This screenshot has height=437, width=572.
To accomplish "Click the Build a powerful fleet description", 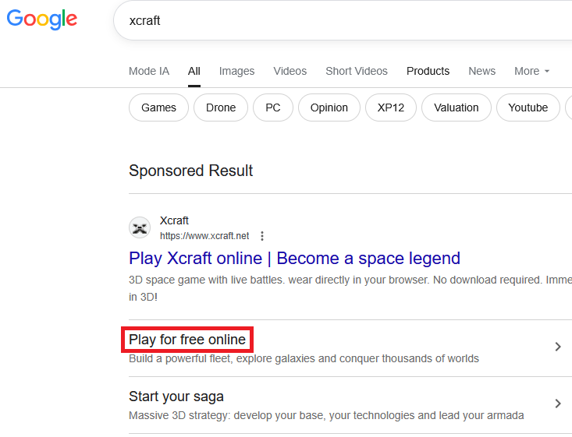I will (x=304, y=358).
